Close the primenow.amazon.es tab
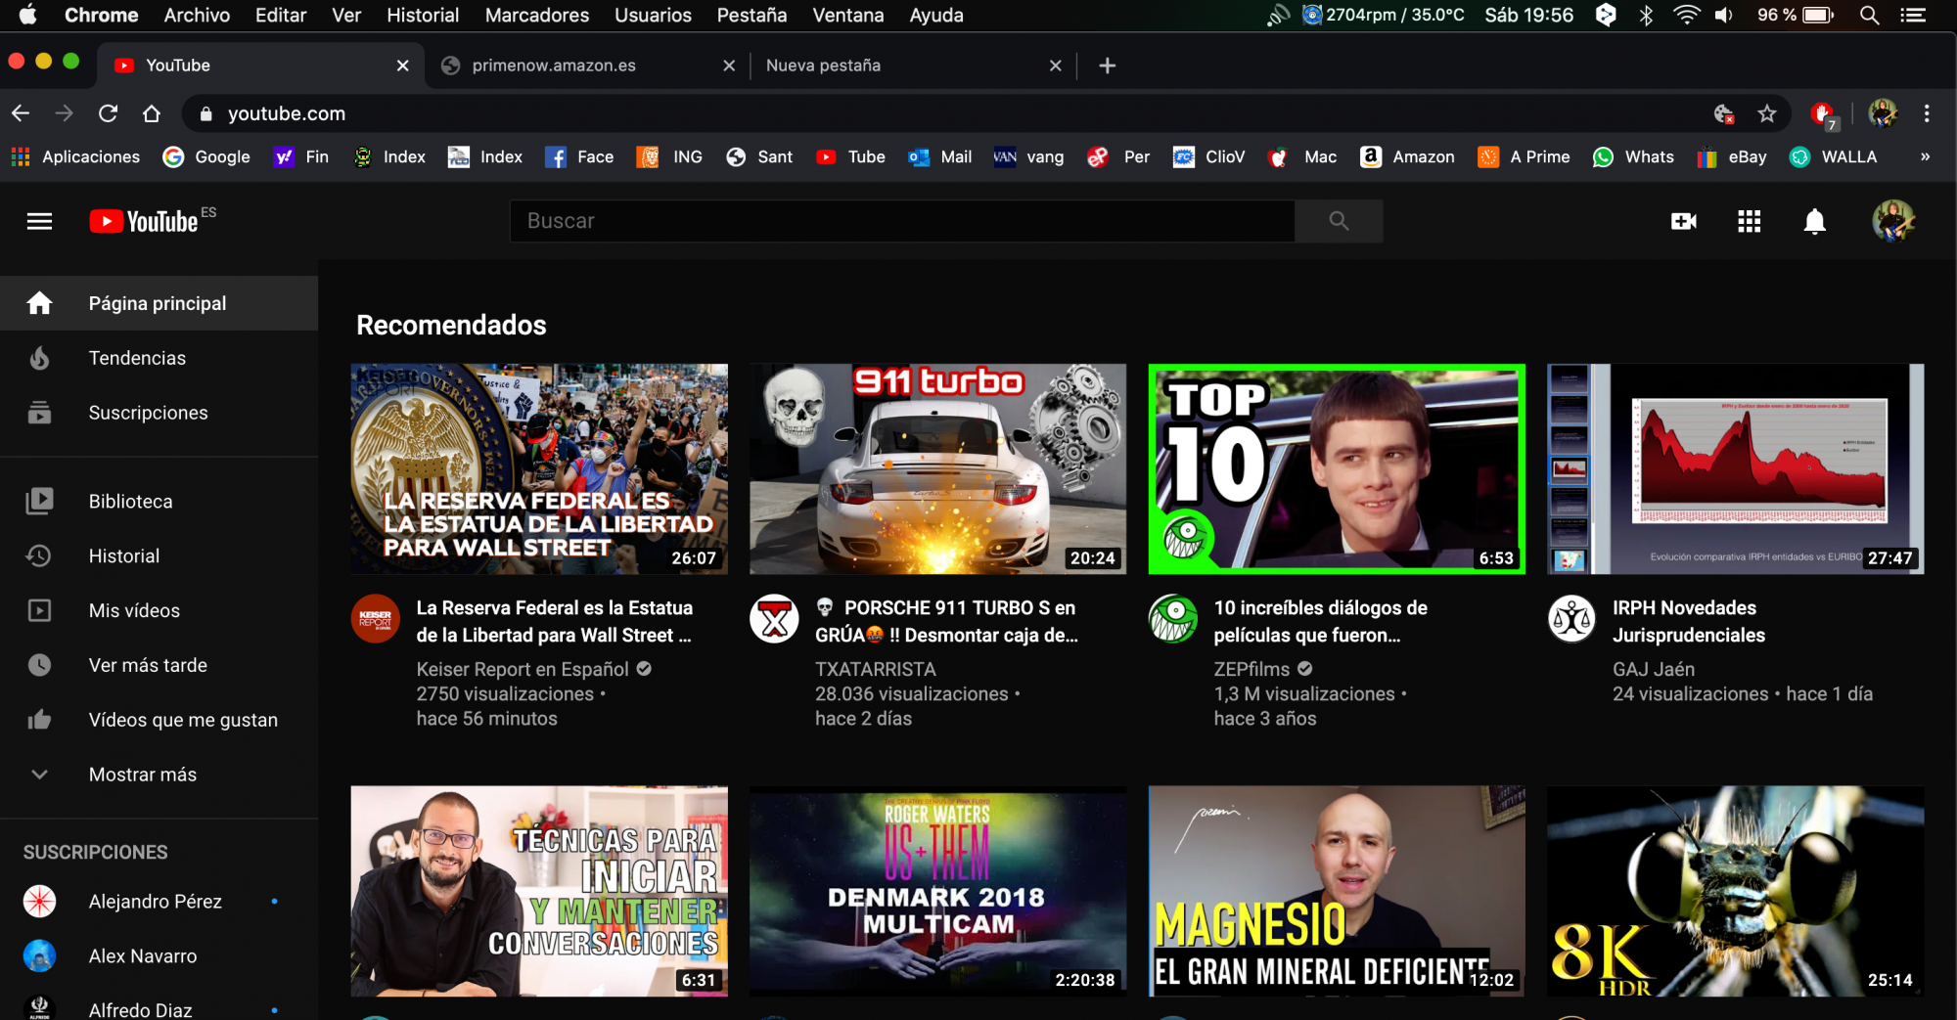 click(729, 66)
